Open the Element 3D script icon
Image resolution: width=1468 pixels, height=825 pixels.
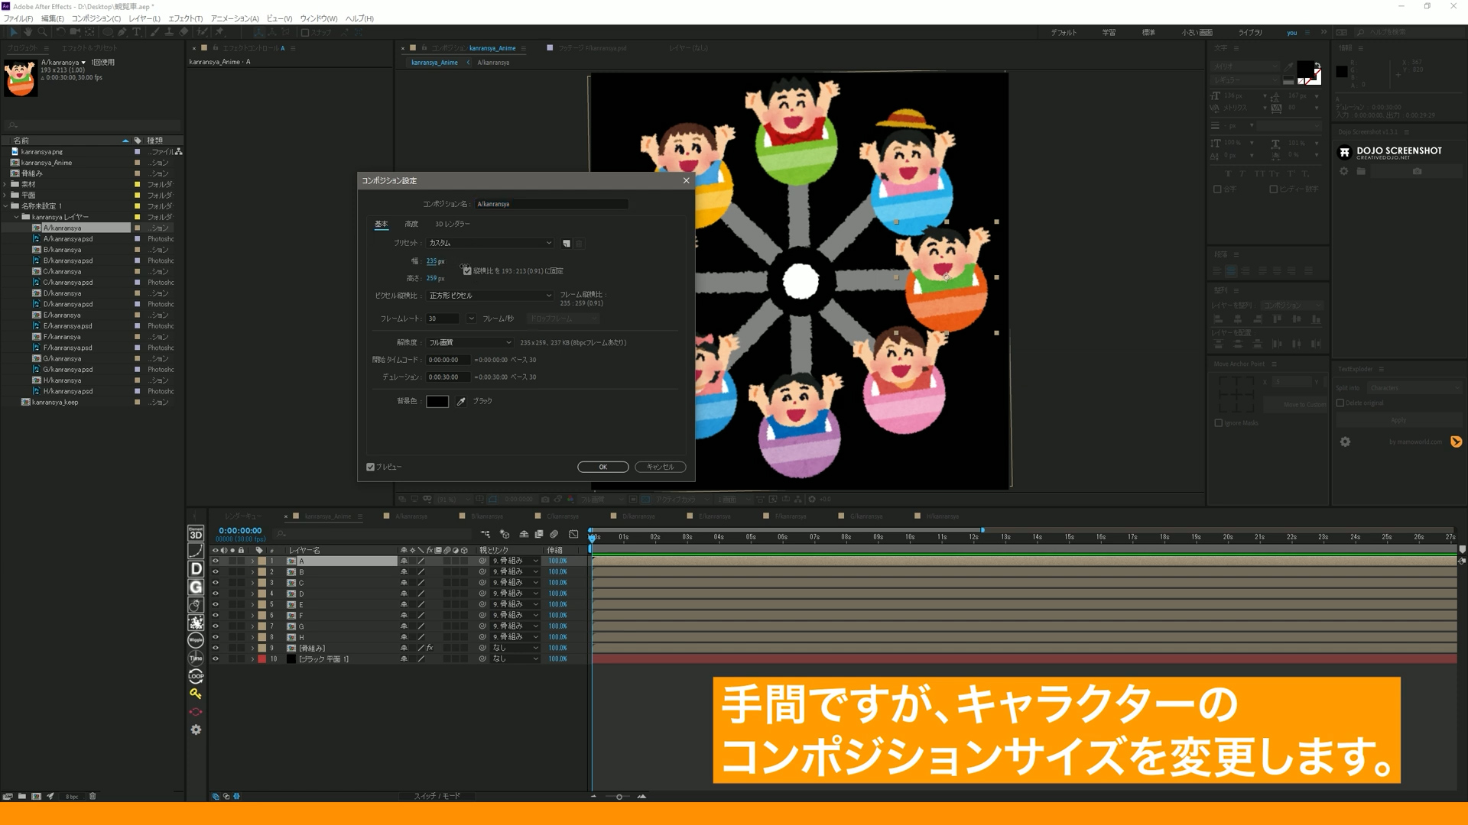click(196, 534)
